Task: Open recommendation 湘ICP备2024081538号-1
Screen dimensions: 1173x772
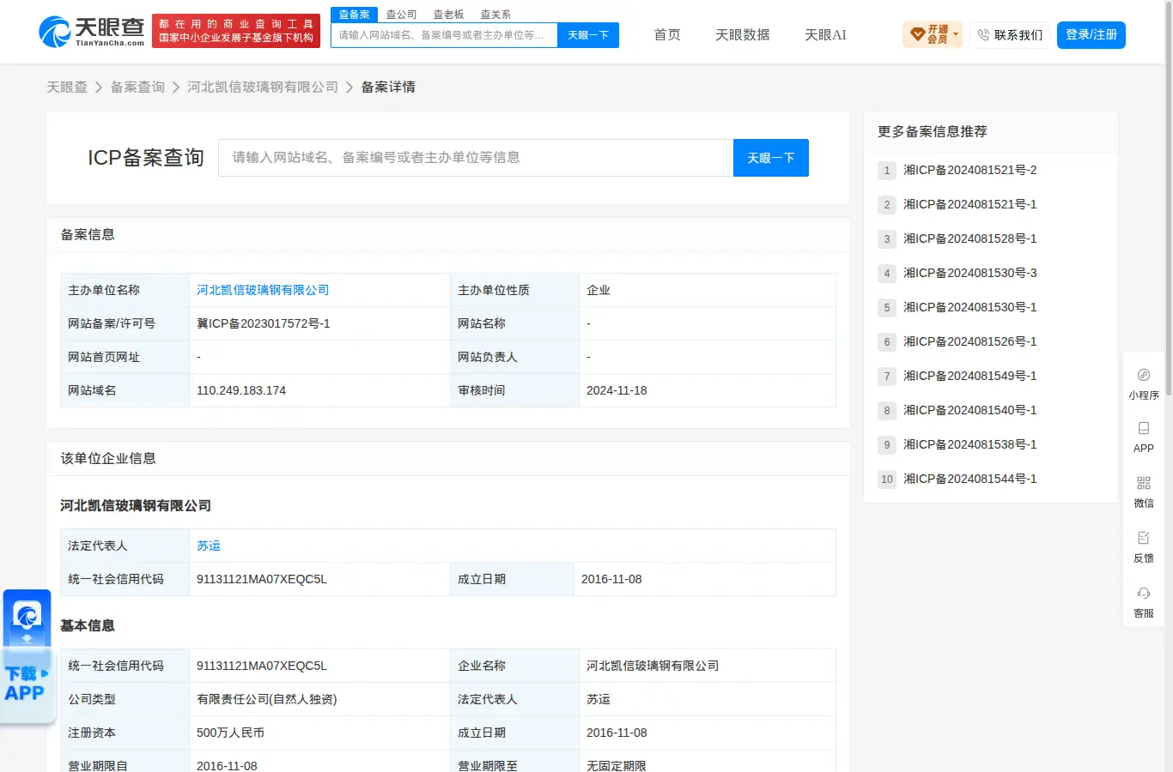Action: click(x=969, y=444)
